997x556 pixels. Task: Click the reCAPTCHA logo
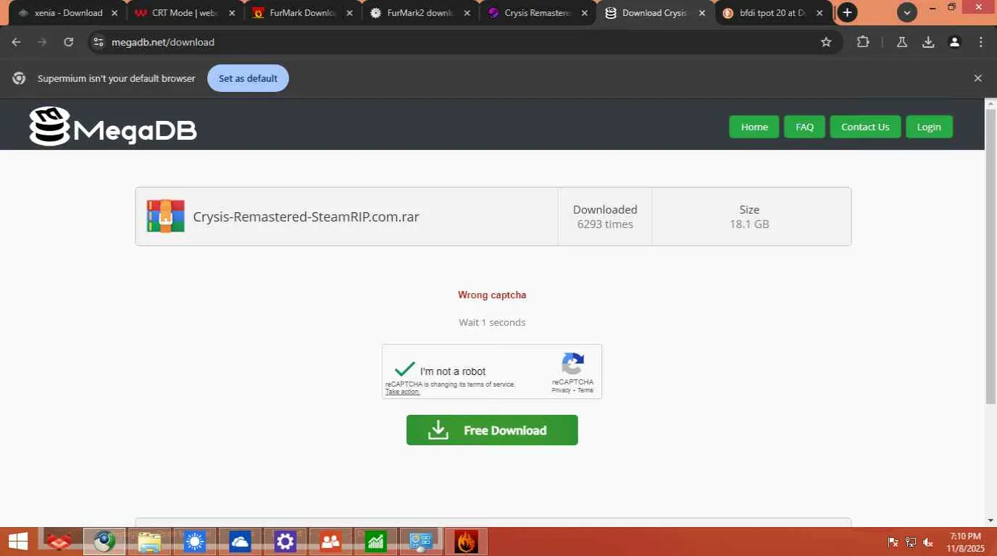tap(572, 364)
